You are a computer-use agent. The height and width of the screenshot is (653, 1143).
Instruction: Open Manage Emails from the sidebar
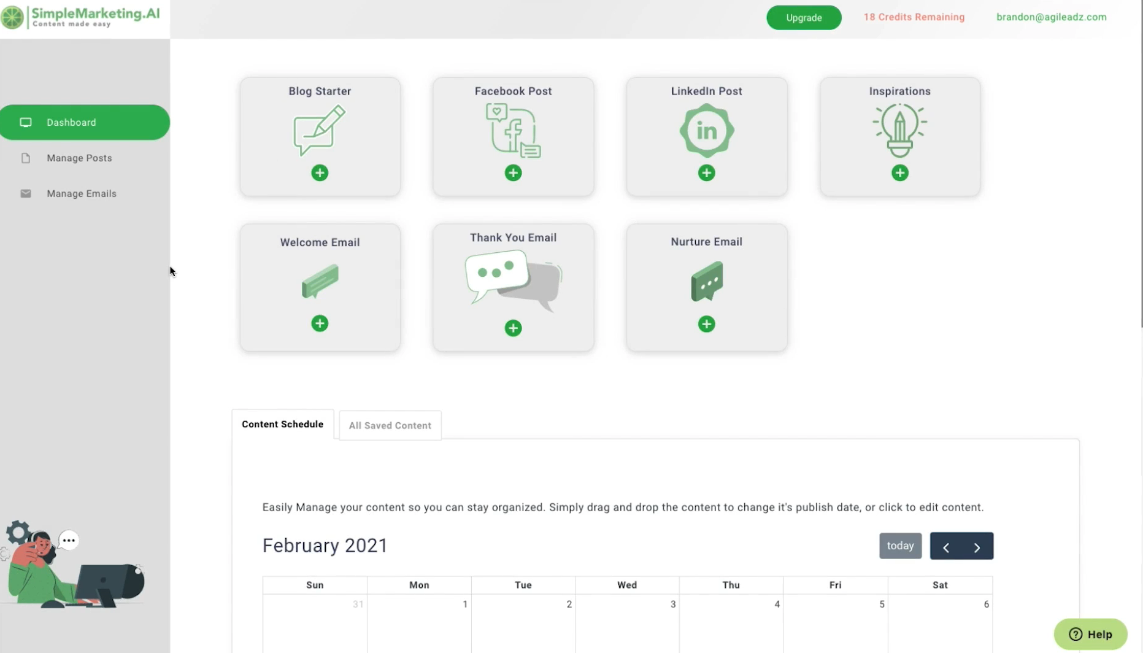pyautogui.click(x=82, y=193)
